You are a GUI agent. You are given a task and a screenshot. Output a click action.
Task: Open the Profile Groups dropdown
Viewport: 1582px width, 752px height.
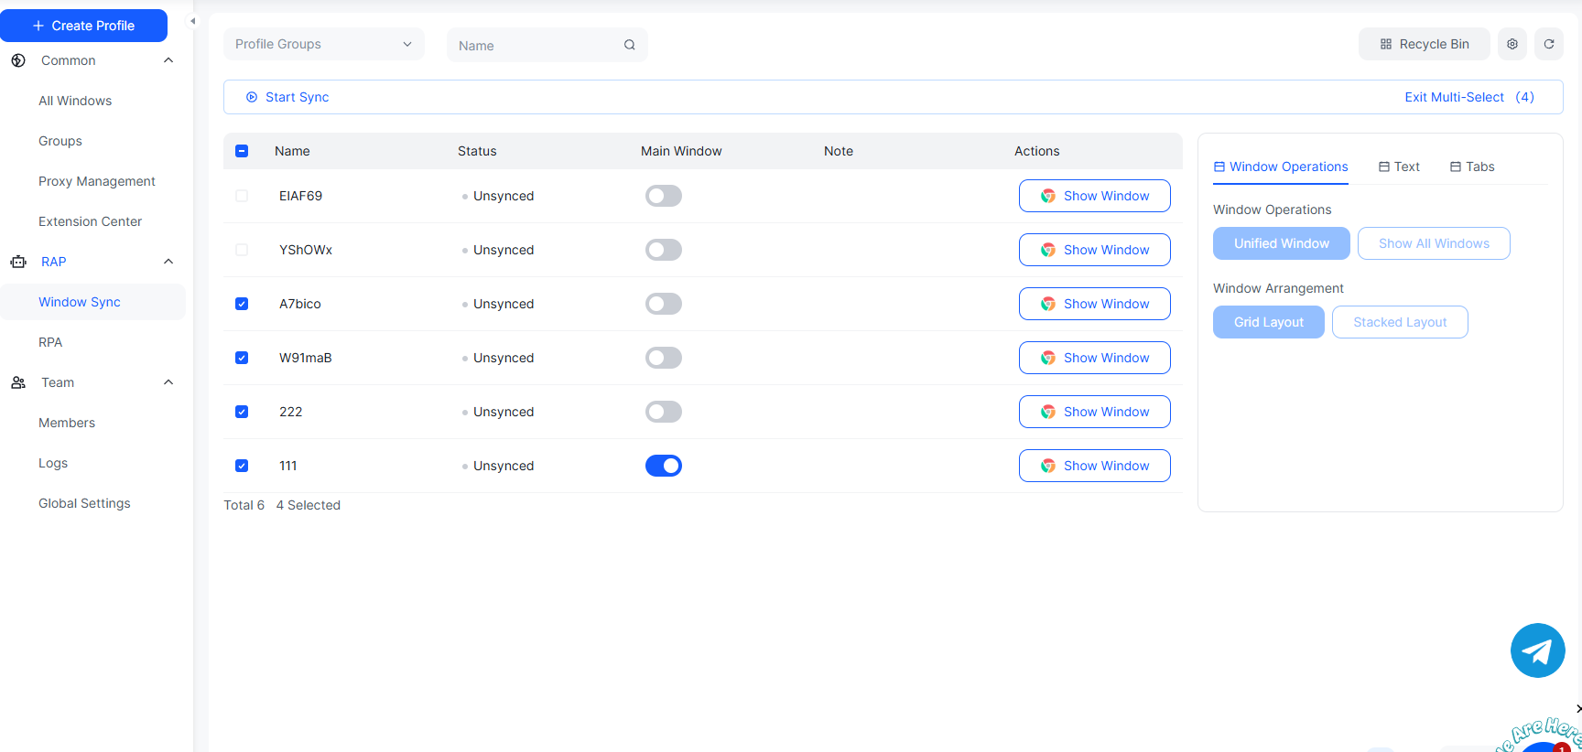[323, 44]
